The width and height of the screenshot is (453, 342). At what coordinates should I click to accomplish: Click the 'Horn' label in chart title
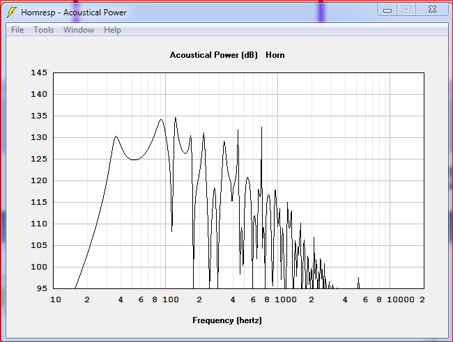click(275, 55)
